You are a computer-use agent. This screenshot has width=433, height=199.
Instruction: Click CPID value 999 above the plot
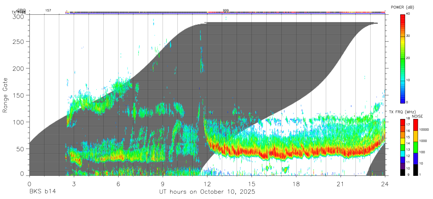coord(226,11)
